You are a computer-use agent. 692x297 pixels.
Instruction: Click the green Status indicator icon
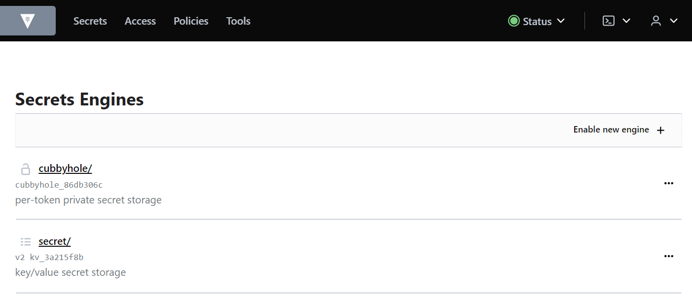click(x=514, y=21)
